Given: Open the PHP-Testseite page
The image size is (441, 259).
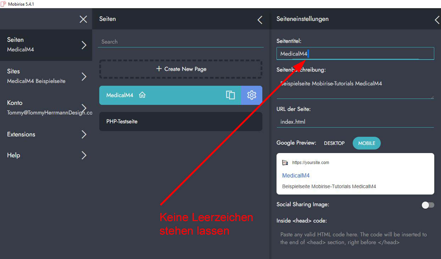Looking at the screenshot, I should (181, 122).
